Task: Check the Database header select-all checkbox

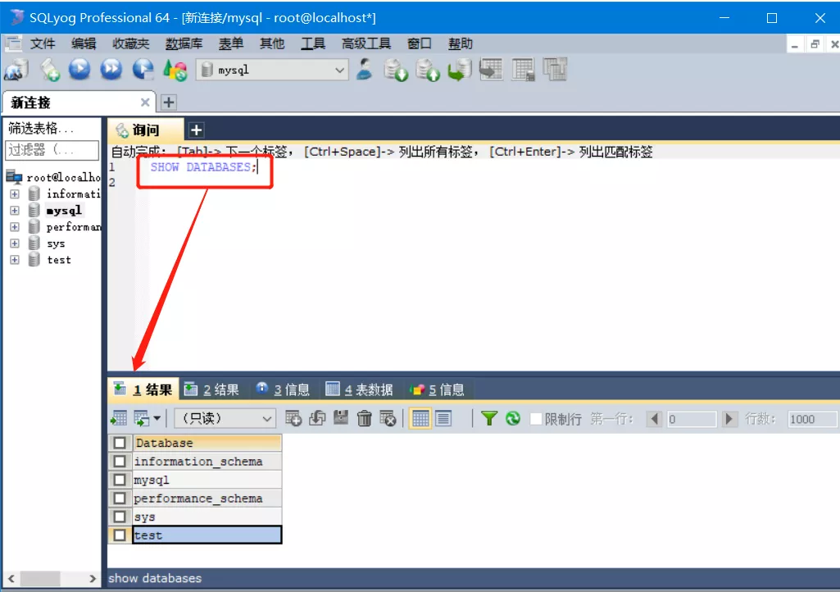Action: 120,443
